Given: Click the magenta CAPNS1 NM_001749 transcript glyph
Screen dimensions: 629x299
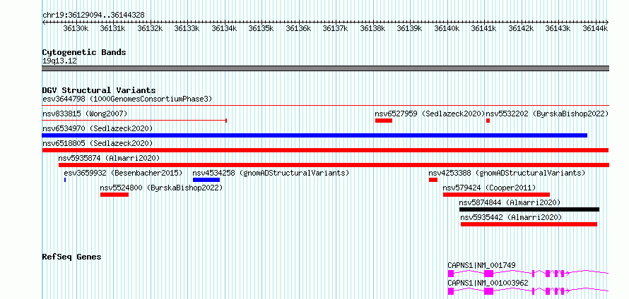Looking at the screenshot, I should (x=528, y=274).
